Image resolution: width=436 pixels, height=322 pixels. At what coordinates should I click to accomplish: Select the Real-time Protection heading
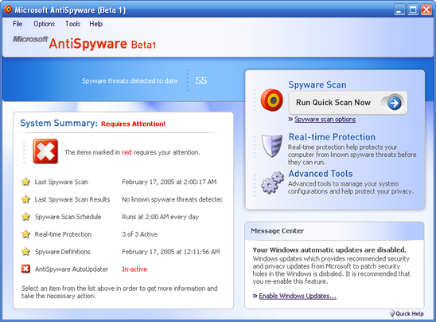(332, 137)
